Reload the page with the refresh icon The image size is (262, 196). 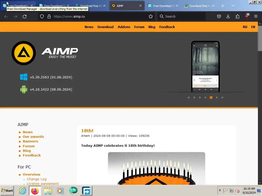tap(25, 17)
